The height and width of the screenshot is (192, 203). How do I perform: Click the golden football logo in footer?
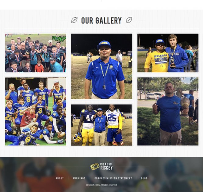[95, 166]
